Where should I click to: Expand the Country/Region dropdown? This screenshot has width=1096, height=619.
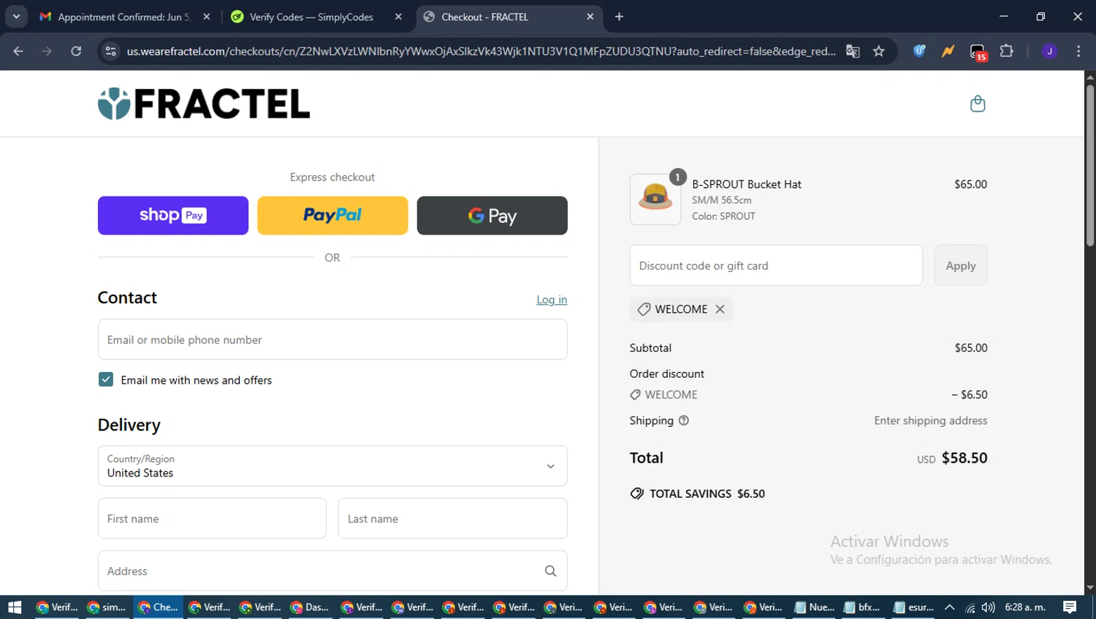332,466
